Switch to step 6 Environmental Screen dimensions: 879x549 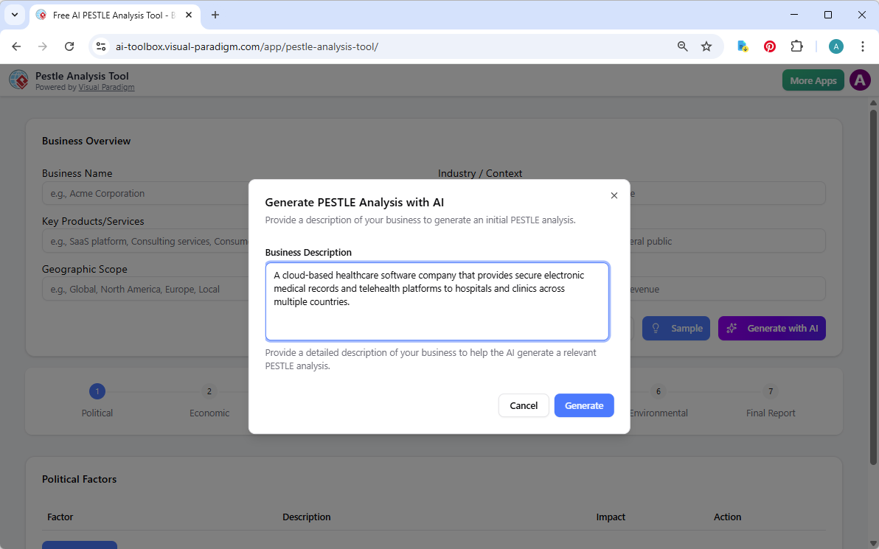click(658, 391)
